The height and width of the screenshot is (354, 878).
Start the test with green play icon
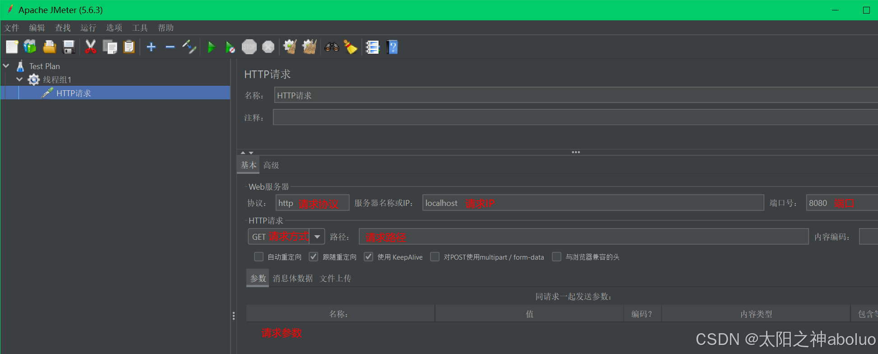(x=211, y=47)
